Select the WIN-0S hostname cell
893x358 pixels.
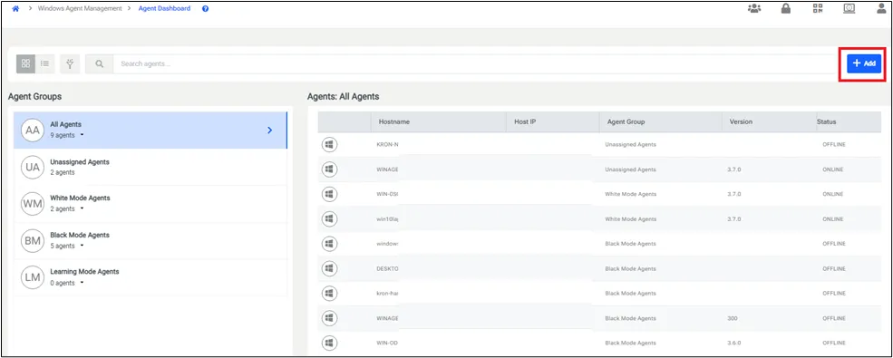pos(387,194)
